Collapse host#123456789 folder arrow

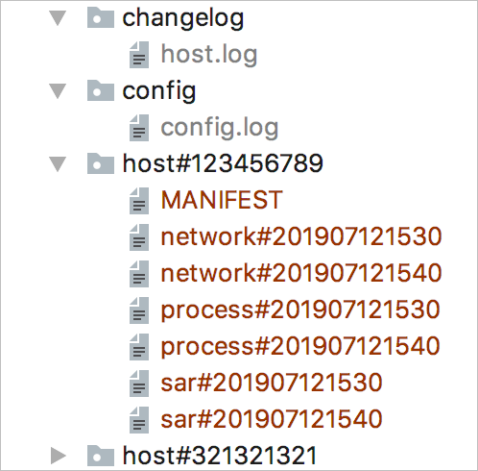[58, 164]
